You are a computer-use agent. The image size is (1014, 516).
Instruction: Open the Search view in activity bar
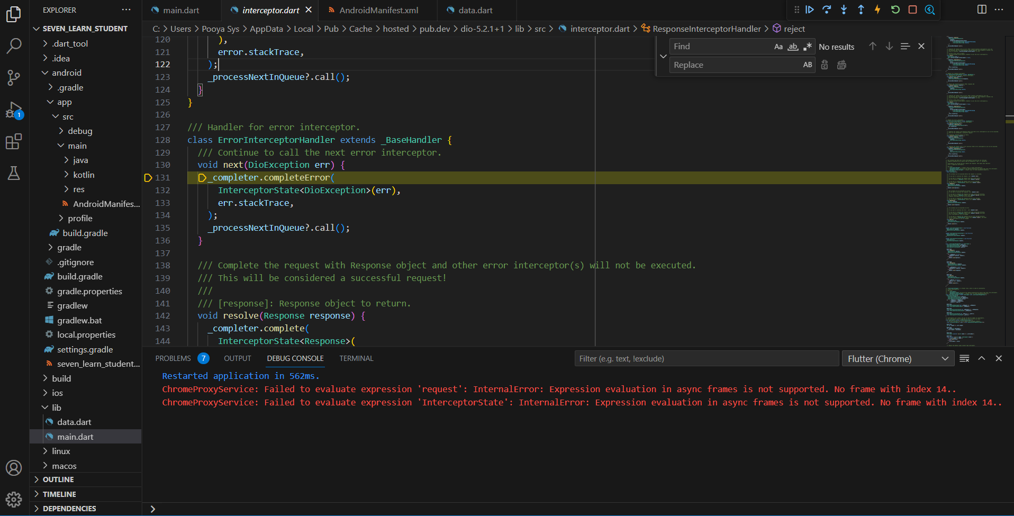point(14,46)
